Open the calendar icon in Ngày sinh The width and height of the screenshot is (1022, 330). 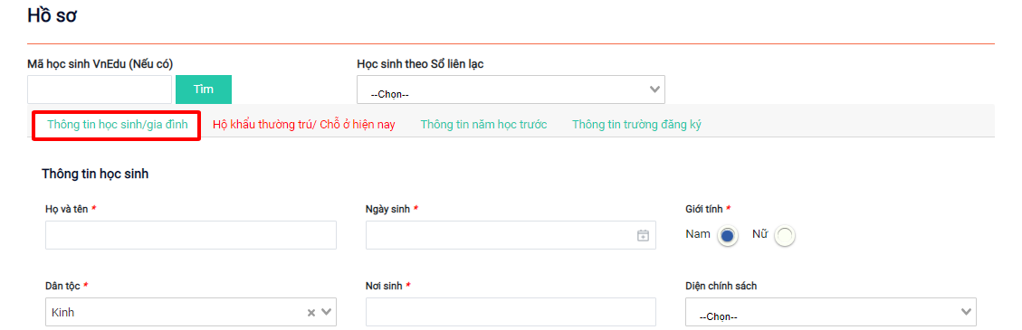pos(643,236)
